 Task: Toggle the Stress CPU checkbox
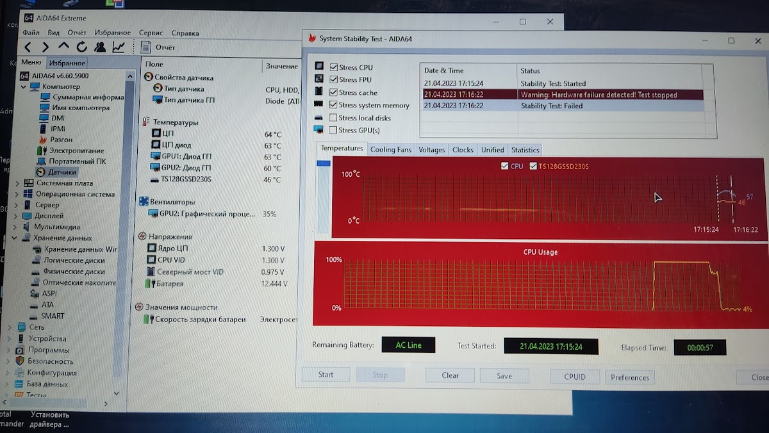click(333, 67)
